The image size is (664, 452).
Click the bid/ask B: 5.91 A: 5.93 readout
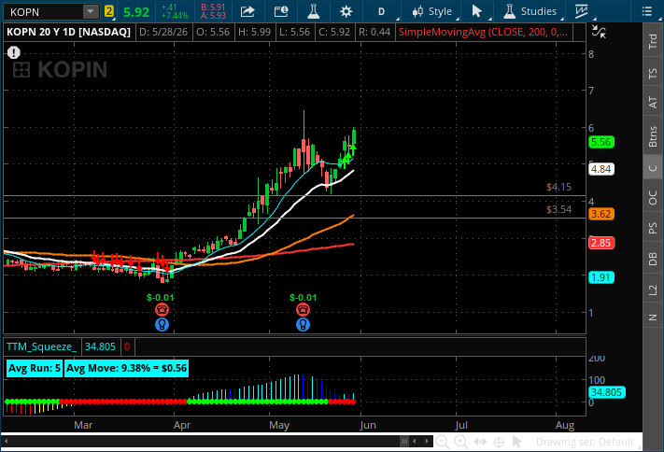pos(214,11)
